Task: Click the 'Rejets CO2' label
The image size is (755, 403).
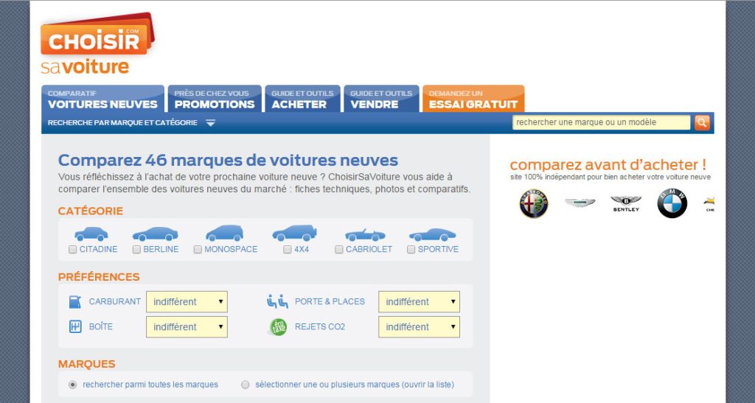Action: tap(320, 326)
